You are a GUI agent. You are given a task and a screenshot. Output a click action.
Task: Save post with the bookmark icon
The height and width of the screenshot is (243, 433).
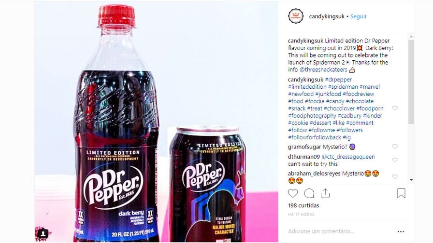coord(401,193)
